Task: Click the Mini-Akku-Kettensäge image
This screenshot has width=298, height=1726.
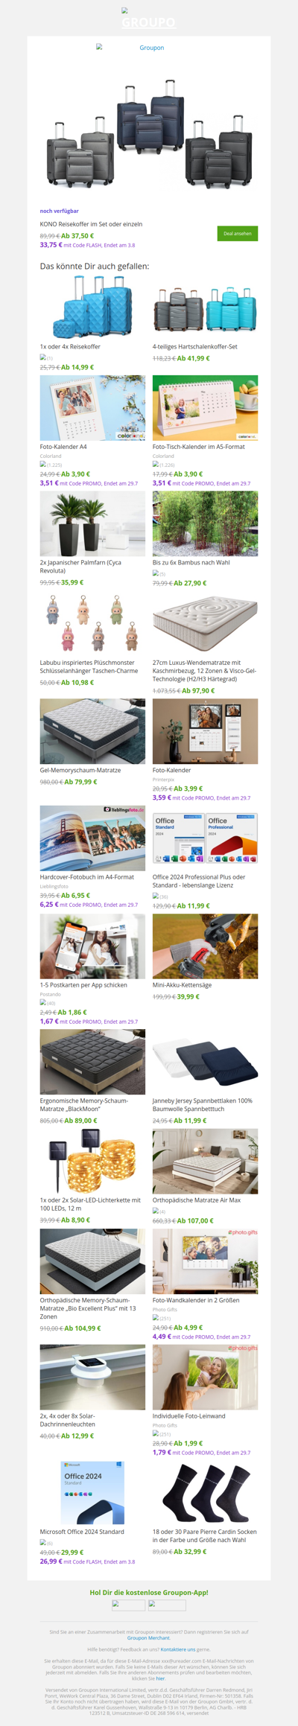Action: click(205, 946)
